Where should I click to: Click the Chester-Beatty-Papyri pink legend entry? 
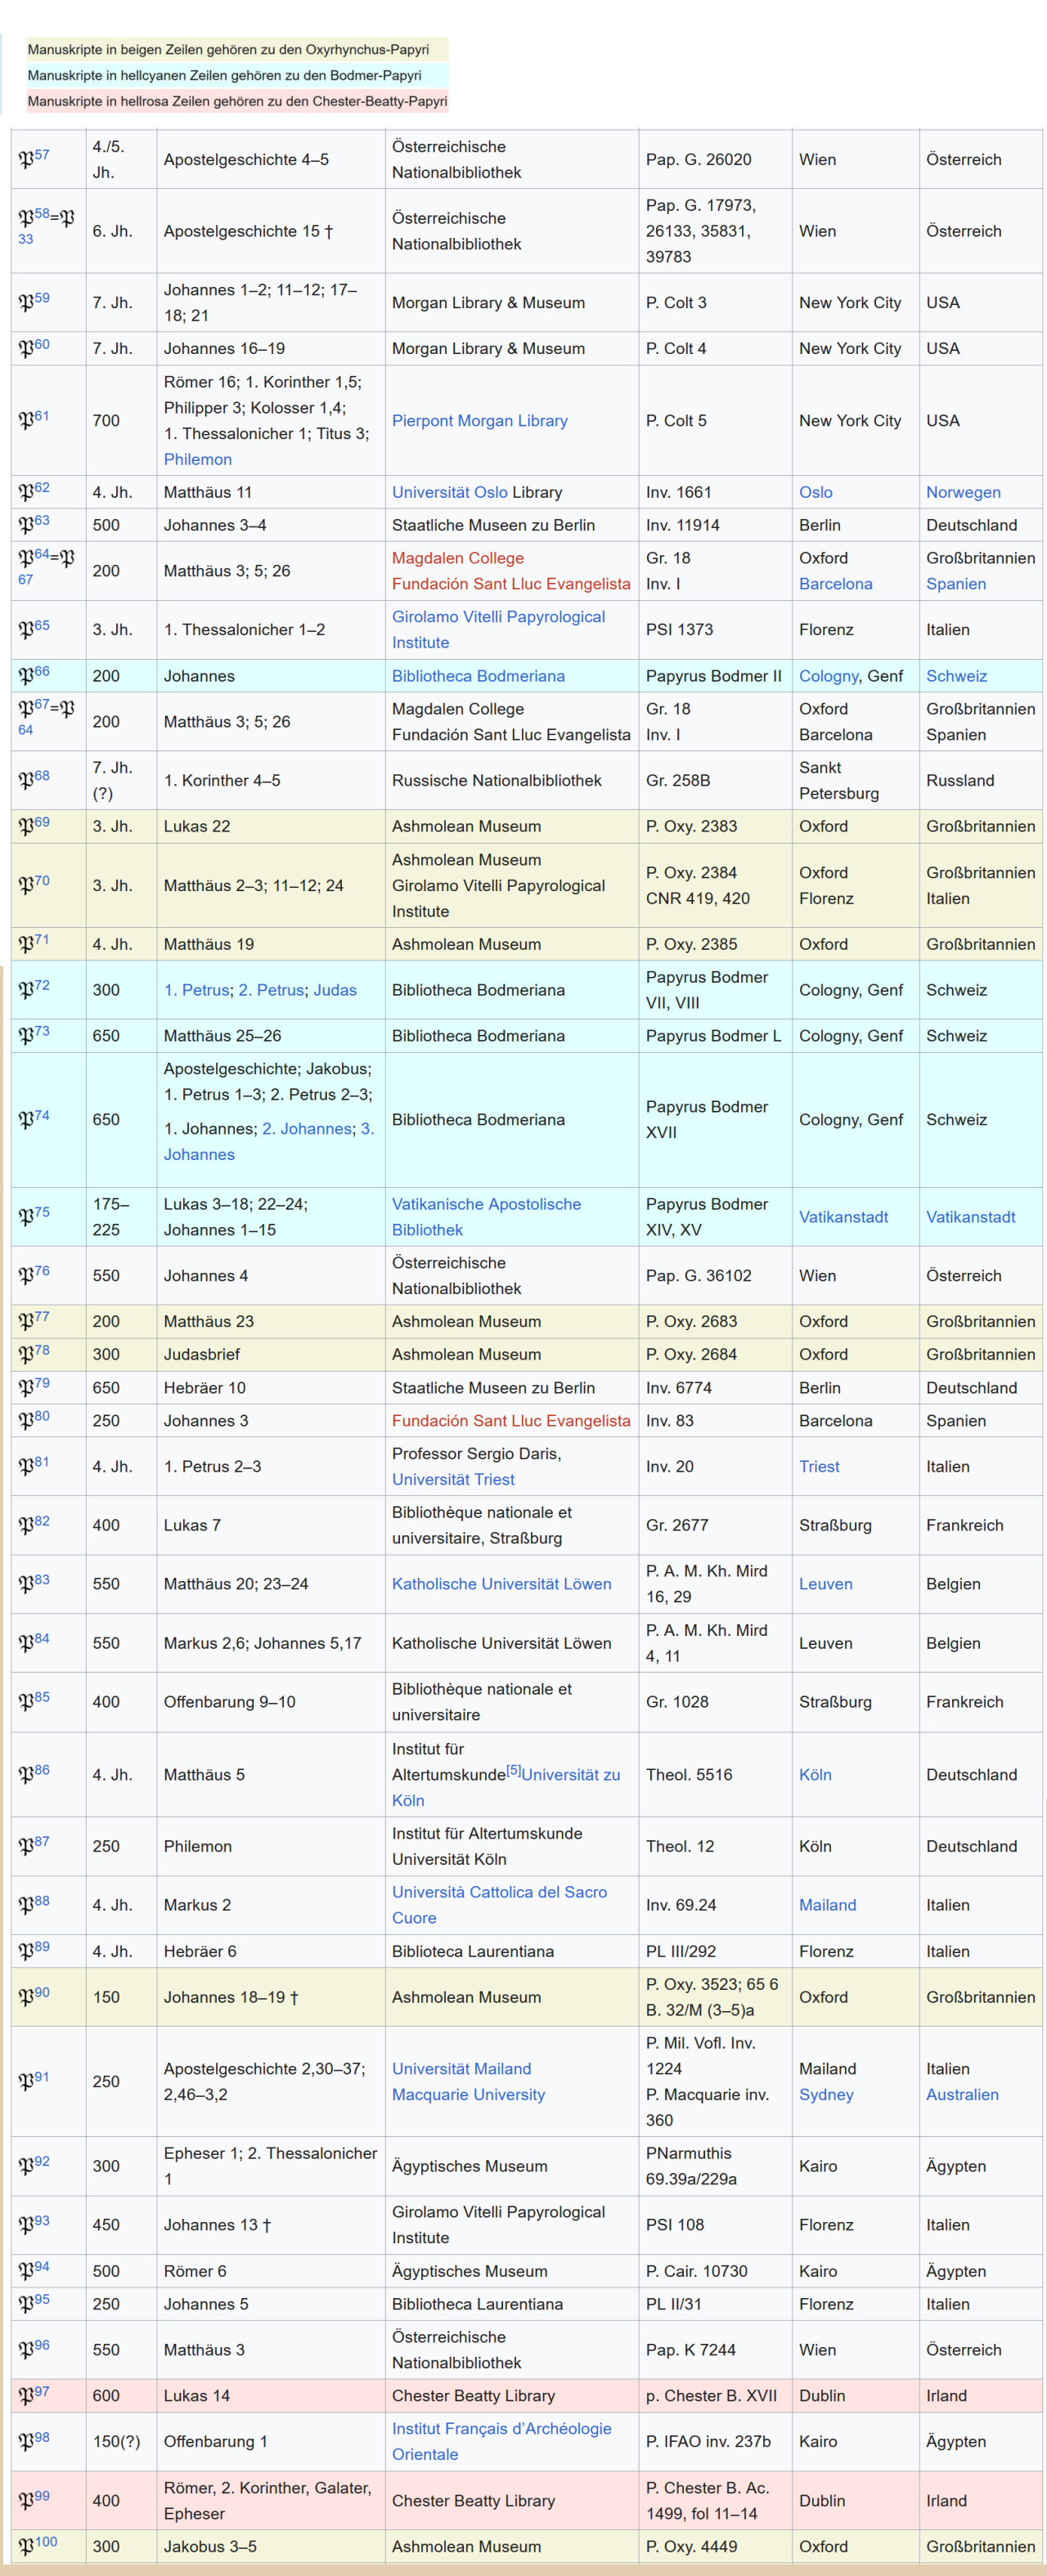[x=237, y=101]
